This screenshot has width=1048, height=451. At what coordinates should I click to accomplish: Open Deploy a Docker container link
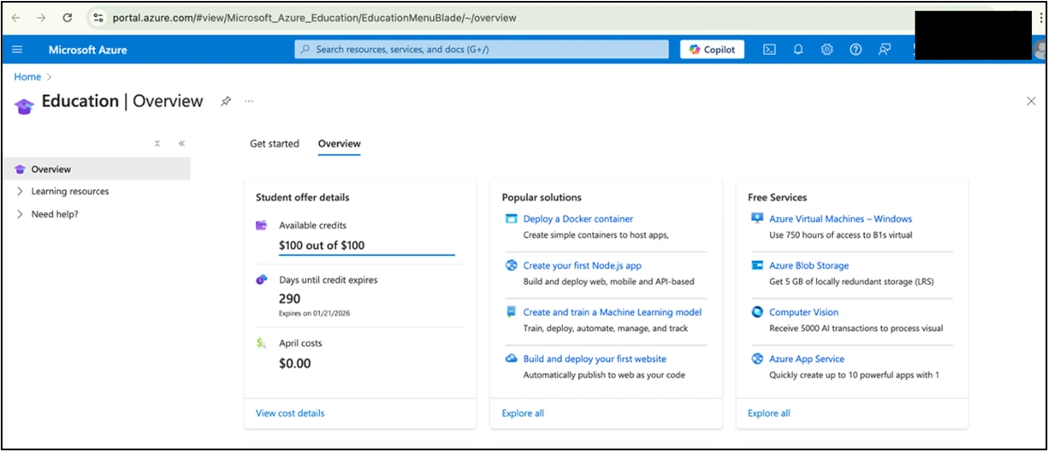[x=578, y=219]
